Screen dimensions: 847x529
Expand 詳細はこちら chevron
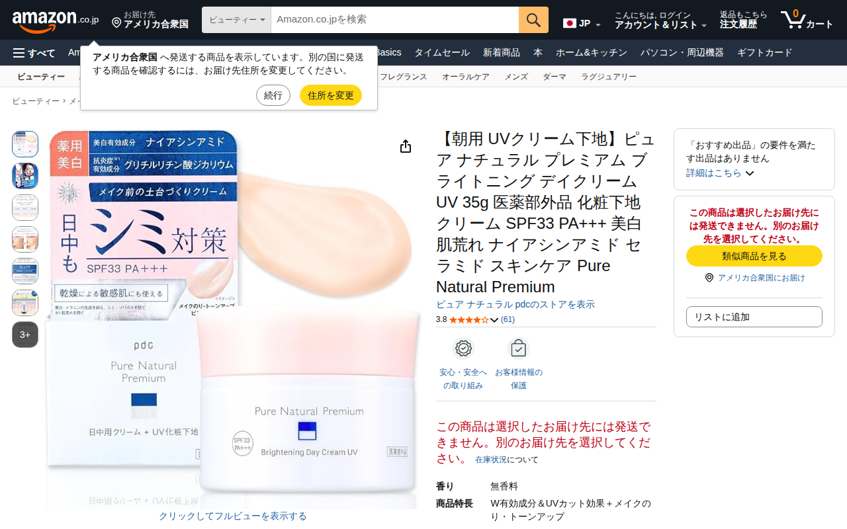[x=750, y=173]
